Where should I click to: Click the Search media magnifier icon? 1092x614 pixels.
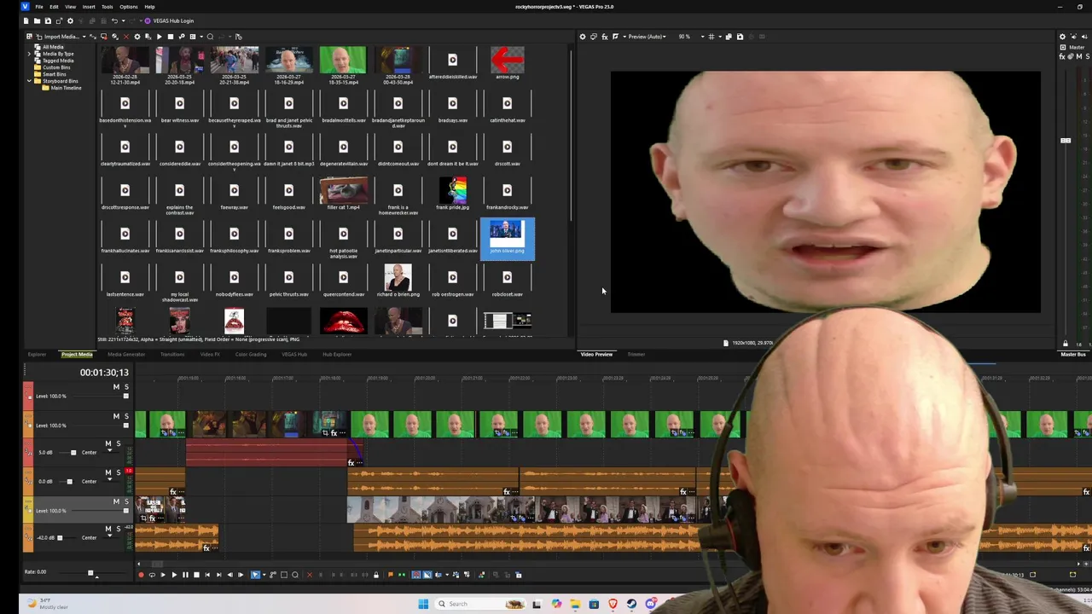coord(210,37)
